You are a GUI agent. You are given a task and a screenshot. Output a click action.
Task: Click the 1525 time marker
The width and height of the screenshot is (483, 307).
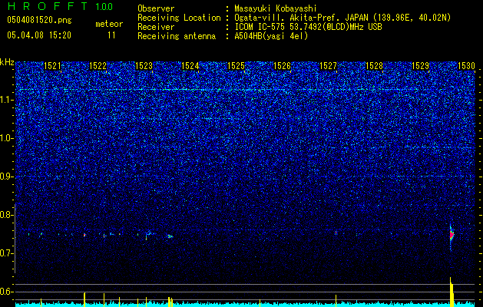pyautogui.click(x=236, y=66)
